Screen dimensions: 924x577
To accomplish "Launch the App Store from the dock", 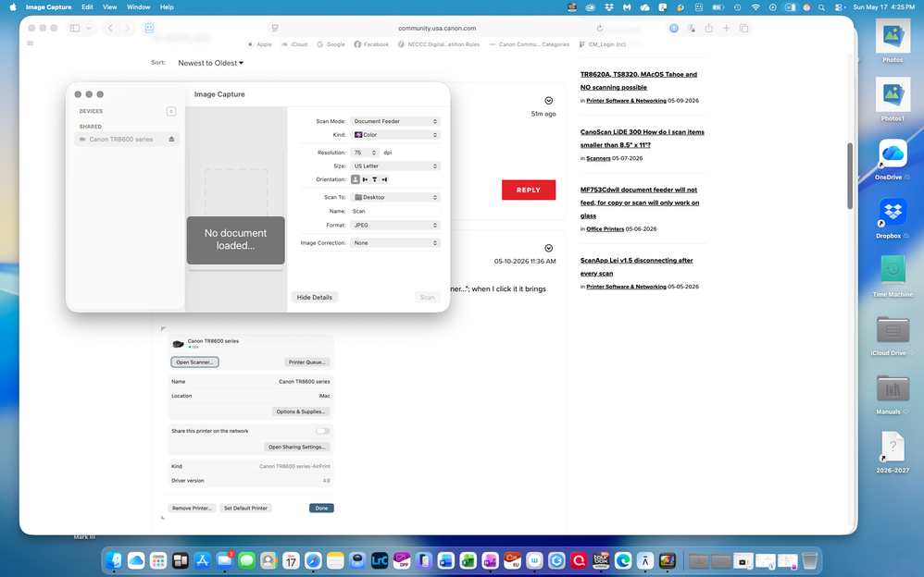I will click(202, 560).
